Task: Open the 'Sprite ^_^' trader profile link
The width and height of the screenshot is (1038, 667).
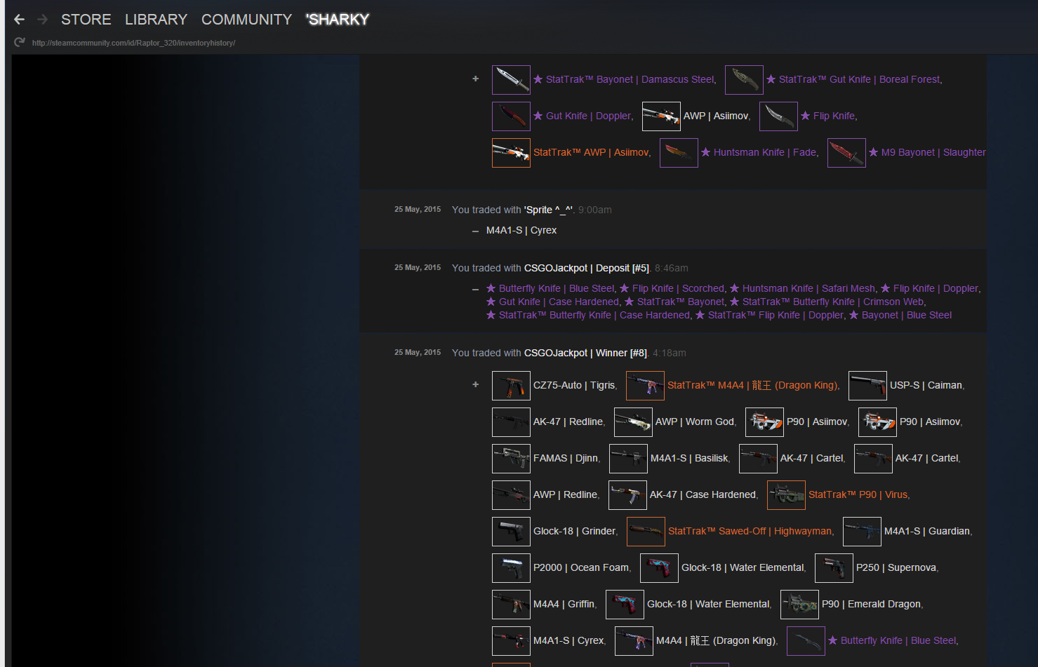Action: pos(549,210)
